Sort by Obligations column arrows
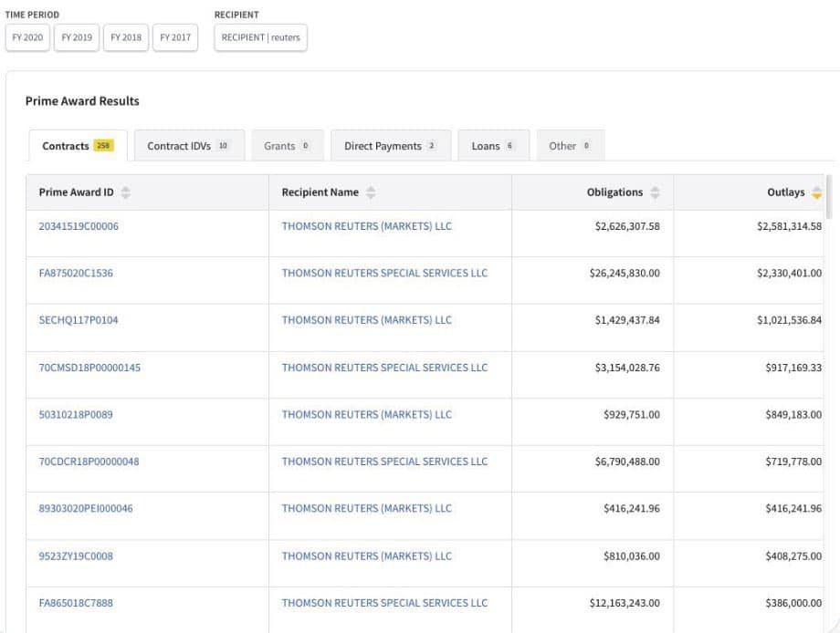 (x=655, y=192)
